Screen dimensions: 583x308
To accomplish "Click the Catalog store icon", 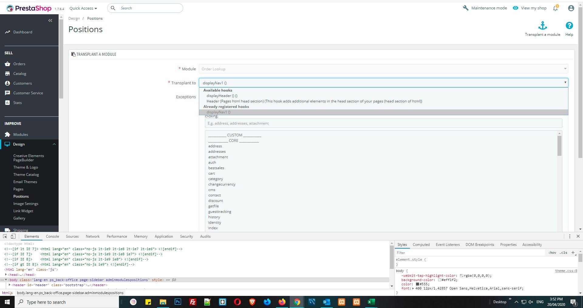I will coord(8,74).
